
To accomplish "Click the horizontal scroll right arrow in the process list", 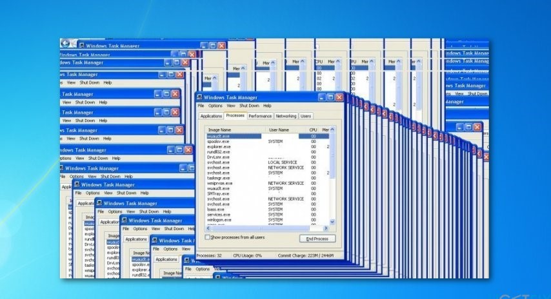I will click(325, 227).
